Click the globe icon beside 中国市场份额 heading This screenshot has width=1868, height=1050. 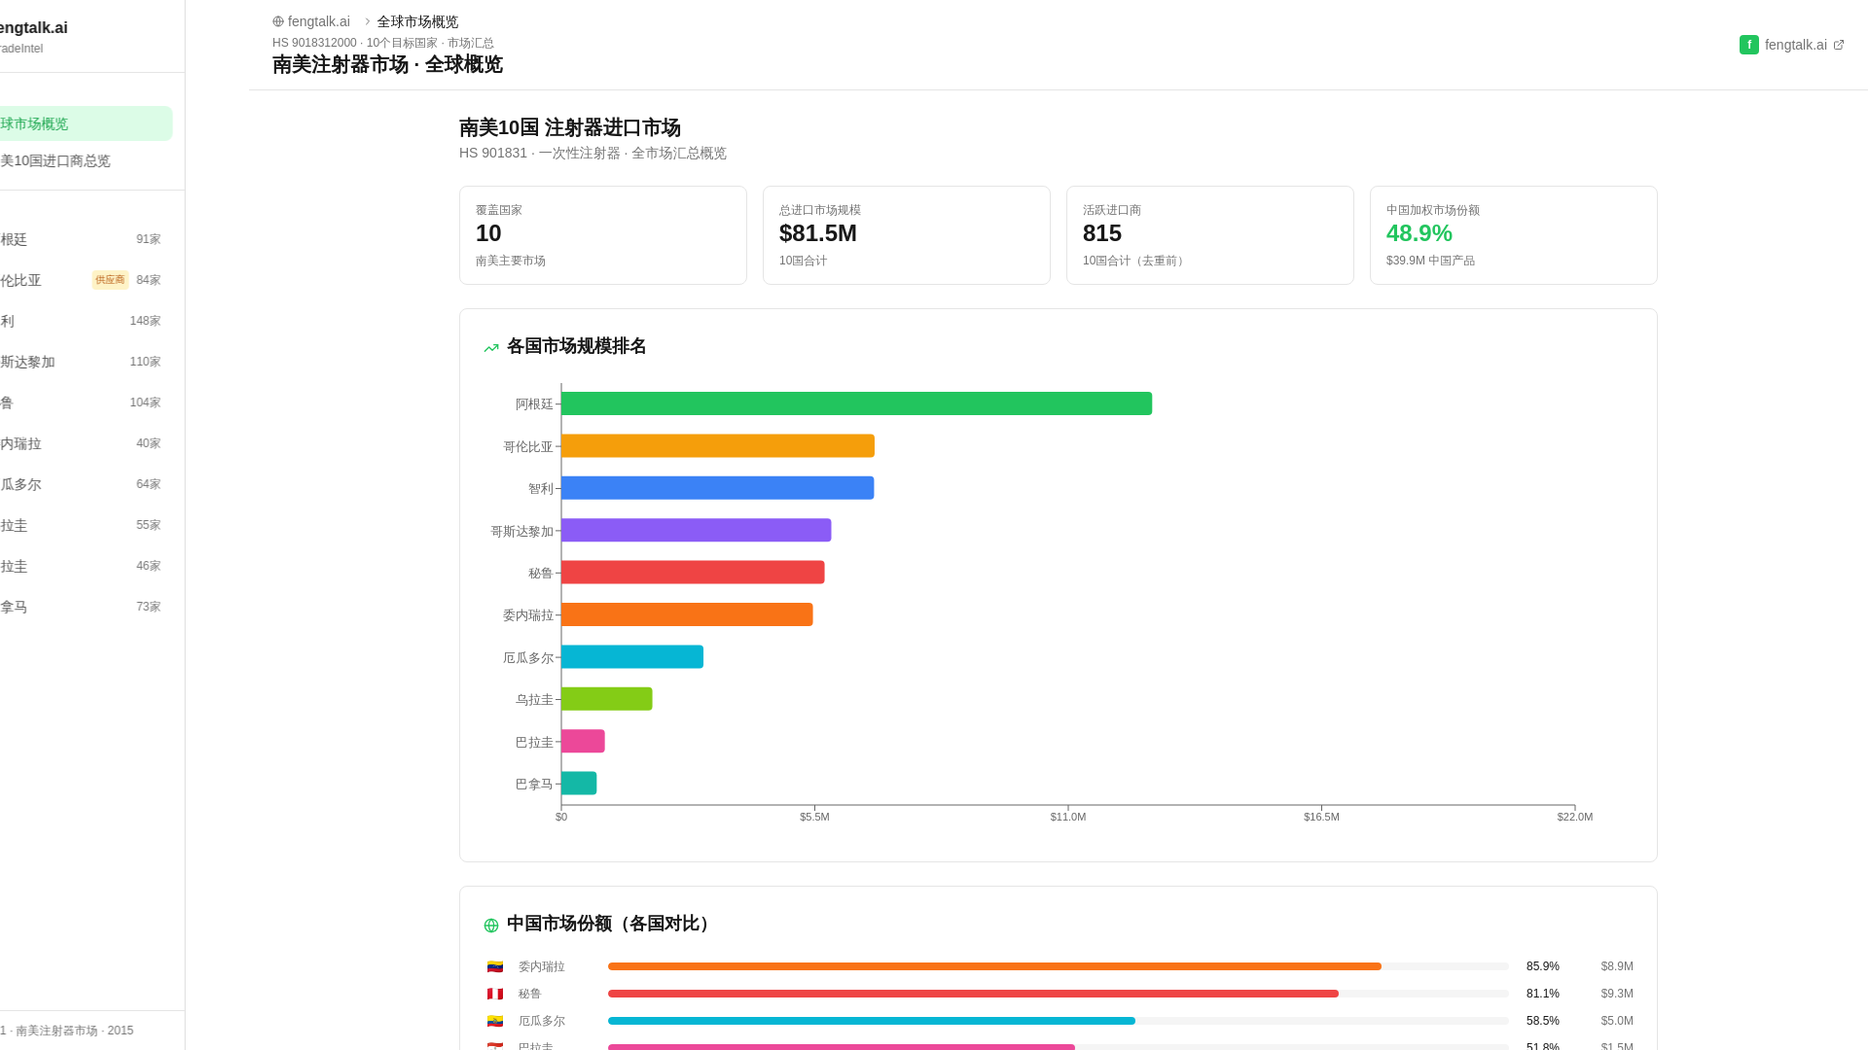[x=491, y=926]
